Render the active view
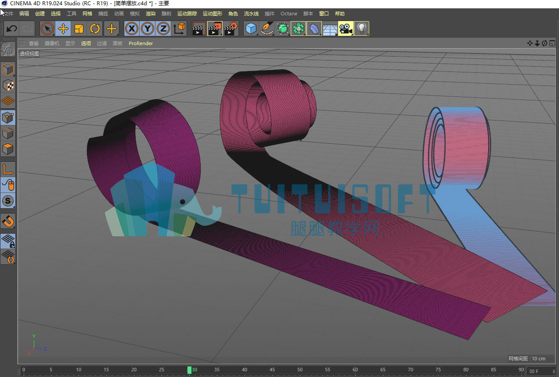 tap(199, 29)
